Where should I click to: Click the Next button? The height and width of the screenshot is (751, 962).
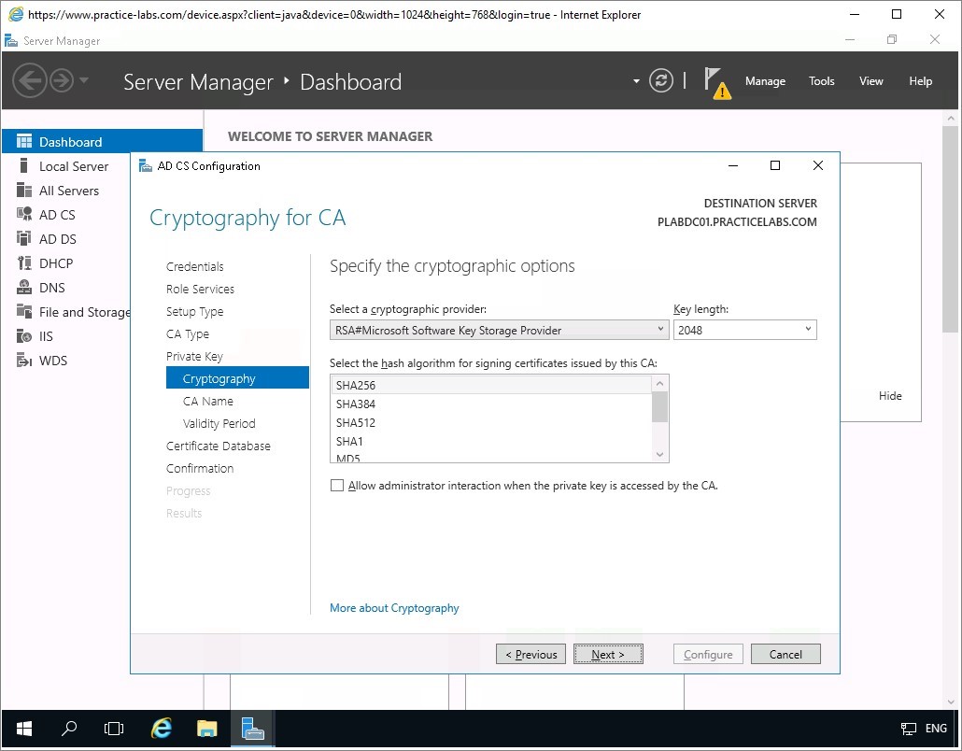coord(608,654)
